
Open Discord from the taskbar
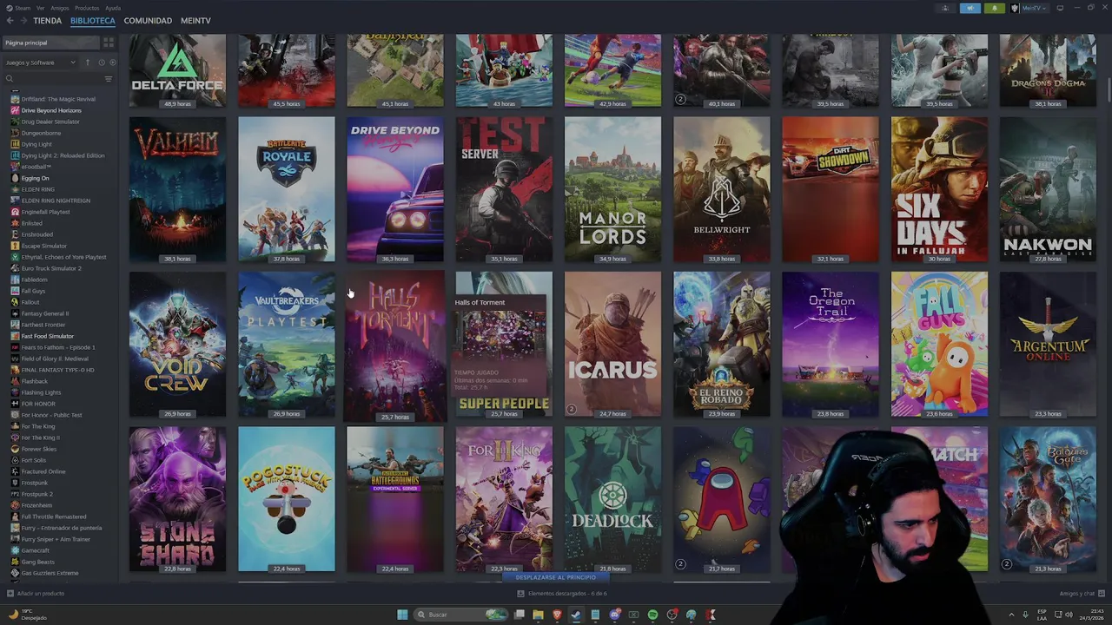(614, 615)
